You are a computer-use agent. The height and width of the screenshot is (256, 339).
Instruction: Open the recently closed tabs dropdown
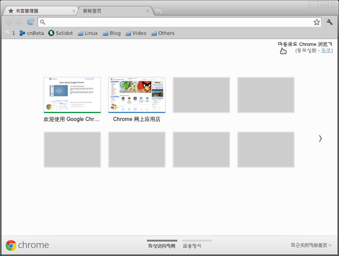[x=311, y=245]
